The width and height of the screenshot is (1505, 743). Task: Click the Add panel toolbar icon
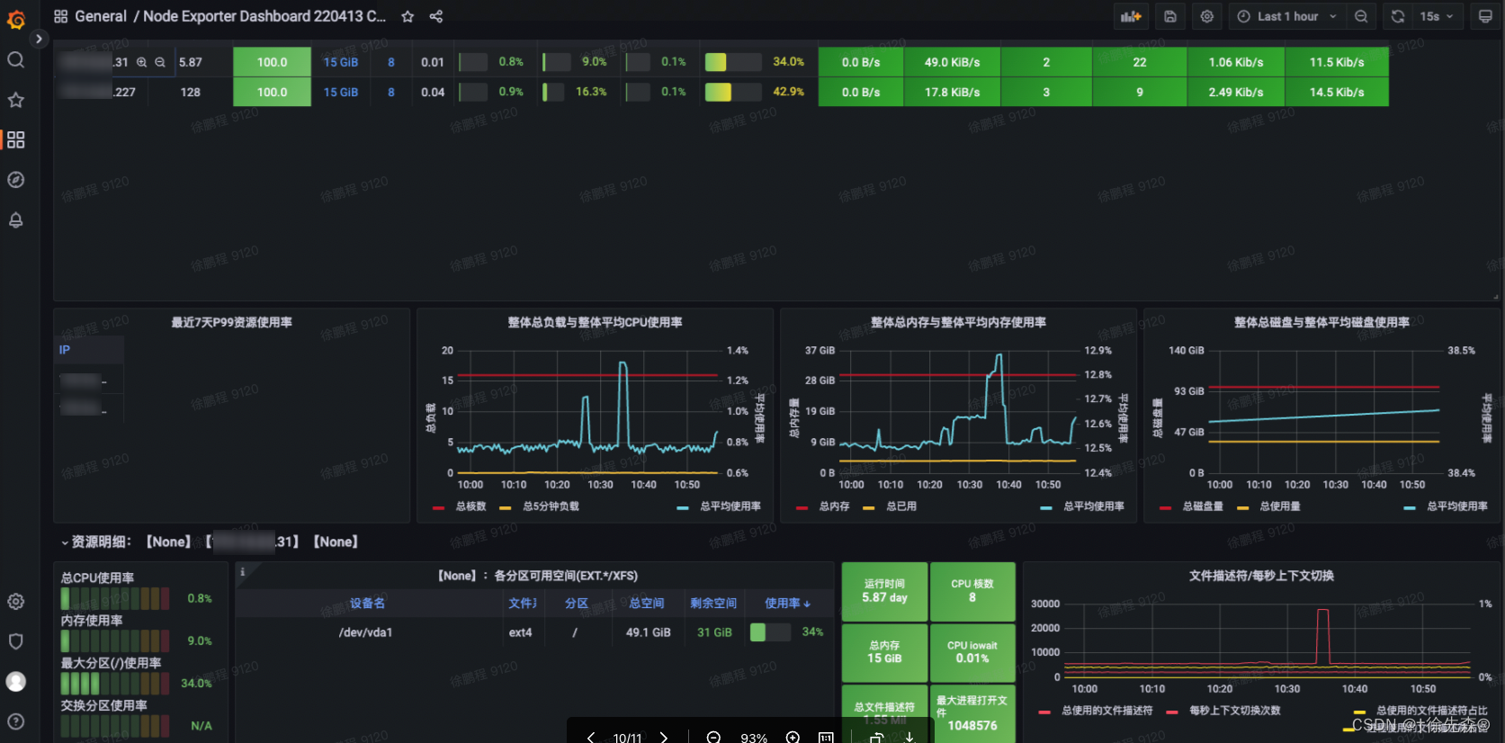pos(1131,16)
